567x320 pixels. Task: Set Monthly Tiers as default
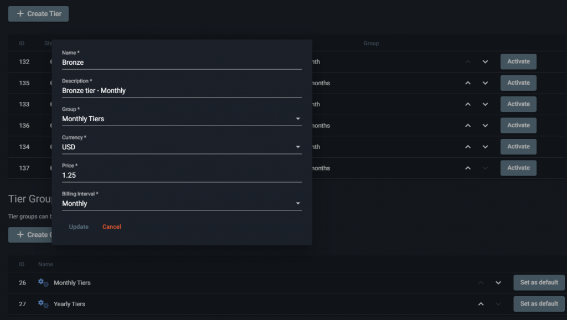(539, 282)
